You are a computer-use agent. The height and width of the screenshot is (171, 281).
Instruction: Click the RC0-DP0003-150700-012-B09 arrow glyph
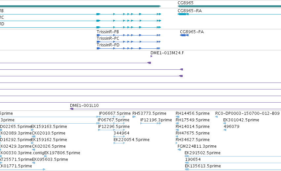pyautogui.click(x=217, y=117)
